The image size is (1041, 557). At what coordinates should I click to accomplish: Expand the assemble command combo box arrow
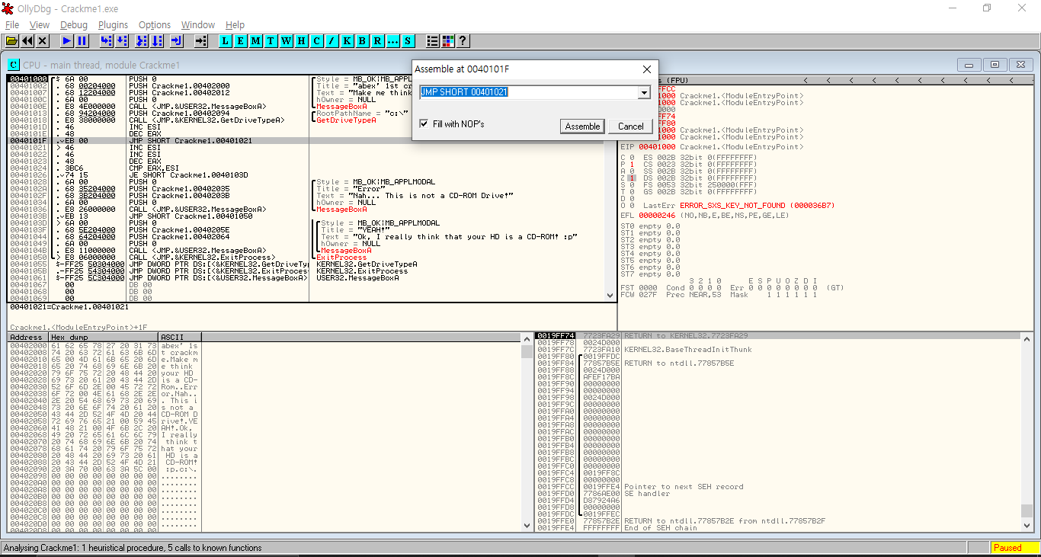click(644, 92)
